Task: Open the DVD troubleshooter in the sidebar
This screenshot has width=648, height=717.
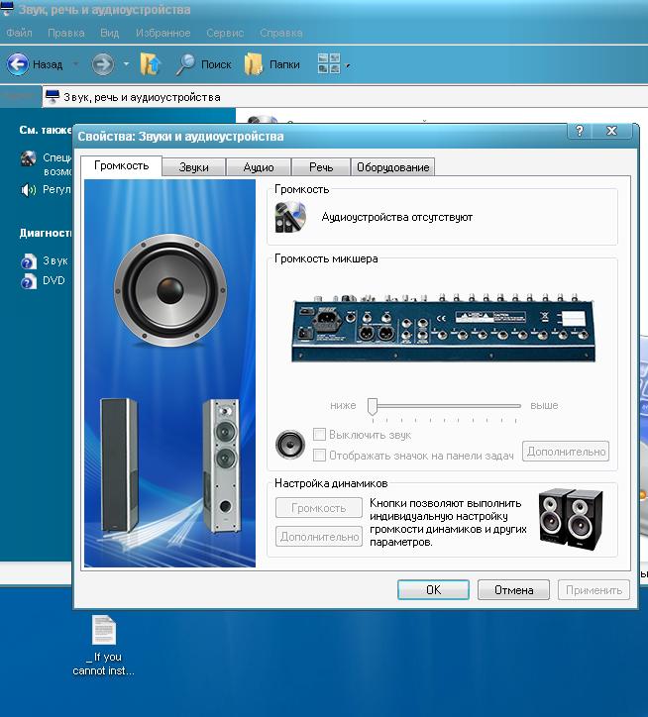Action: (x=53, y=281)
